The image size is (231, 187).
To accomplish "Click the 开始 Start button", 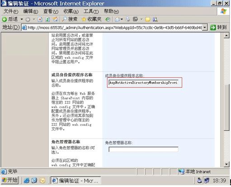I will 10,180.
